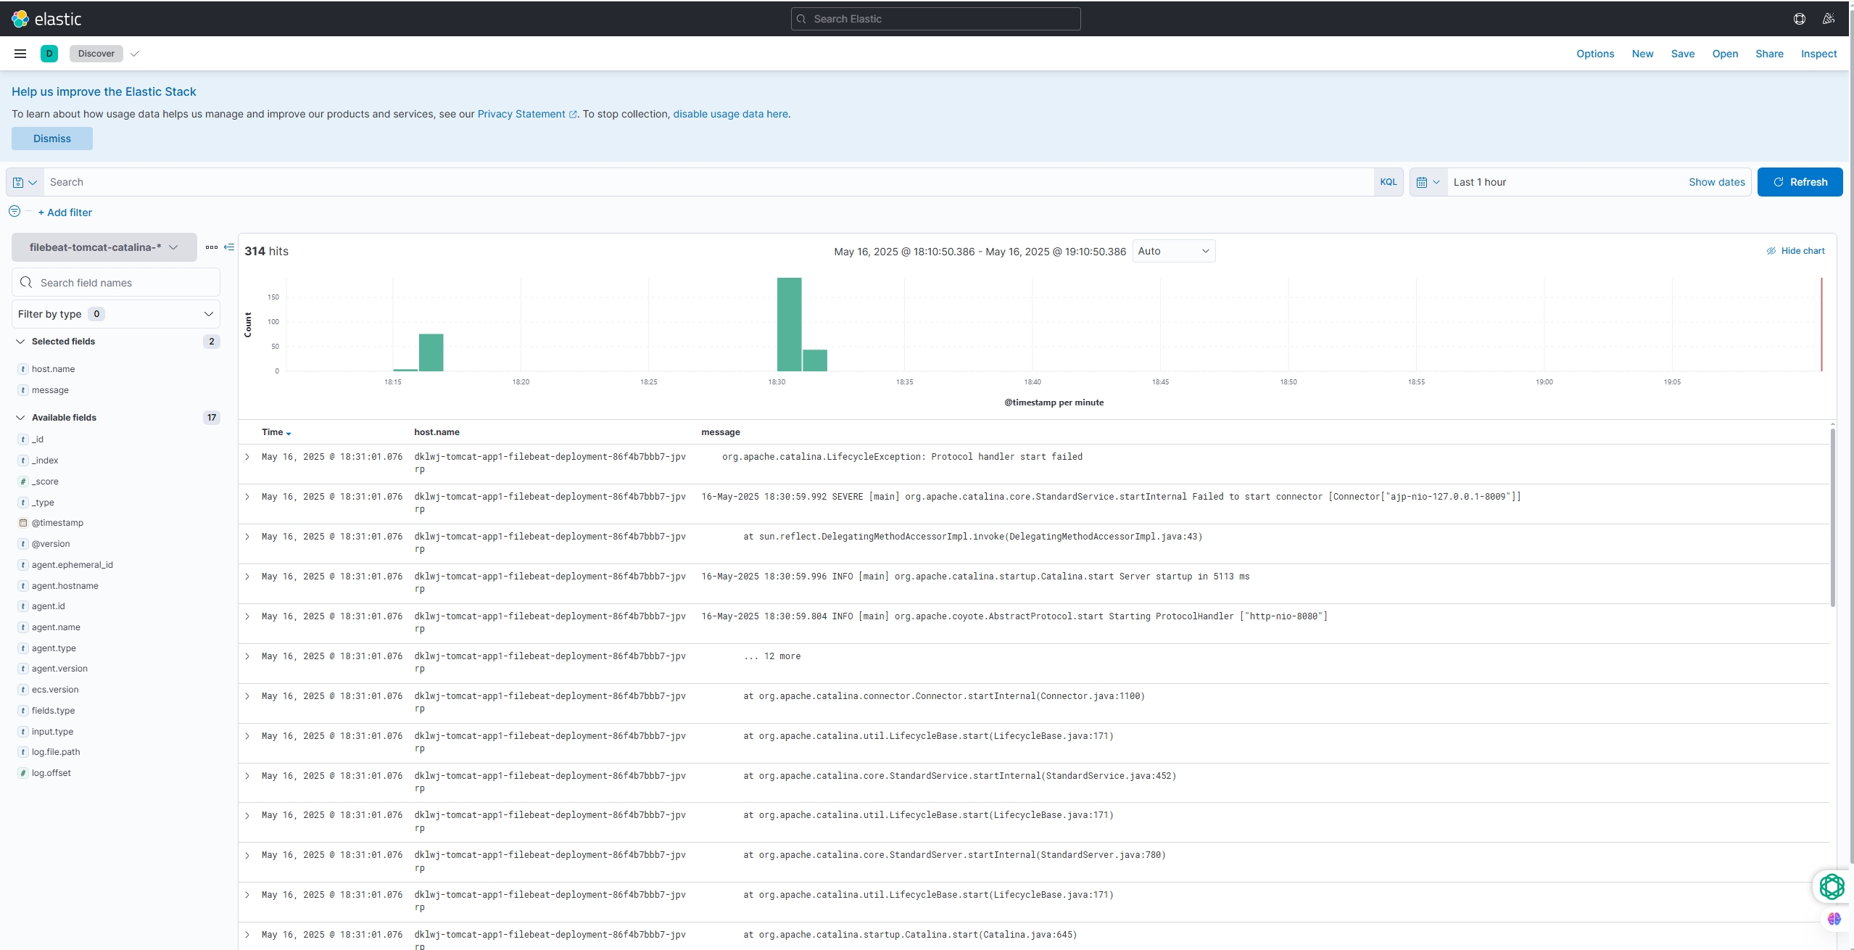1854x950 pixels.
Task: Click the host.name field type icon
Action: pos(23,369)
